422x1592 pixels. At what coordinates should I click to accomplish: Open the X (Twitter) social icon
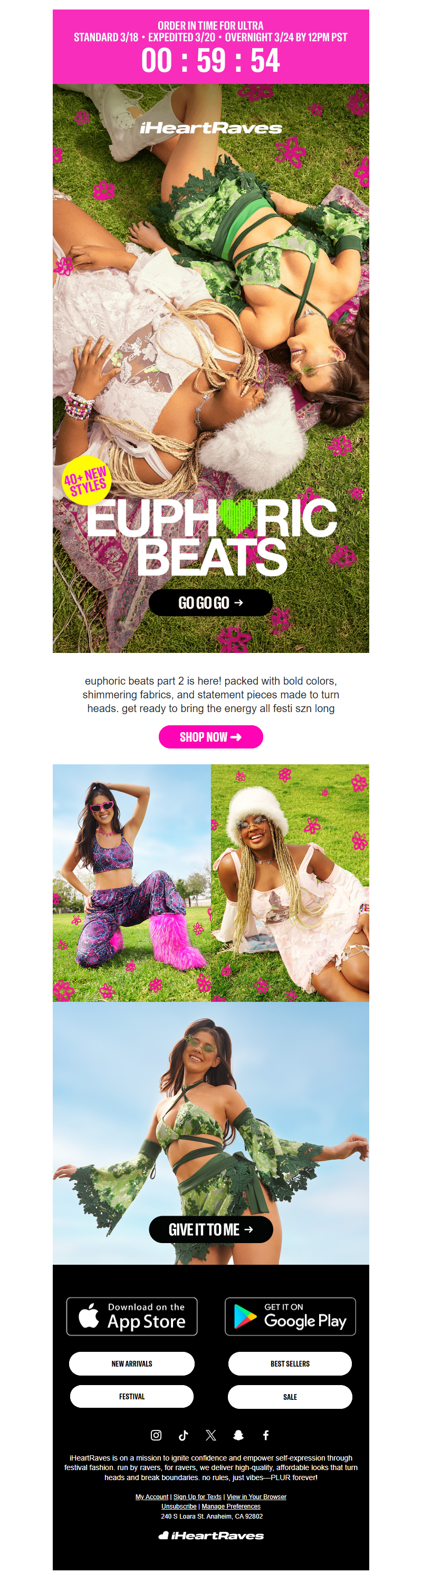210,1434
